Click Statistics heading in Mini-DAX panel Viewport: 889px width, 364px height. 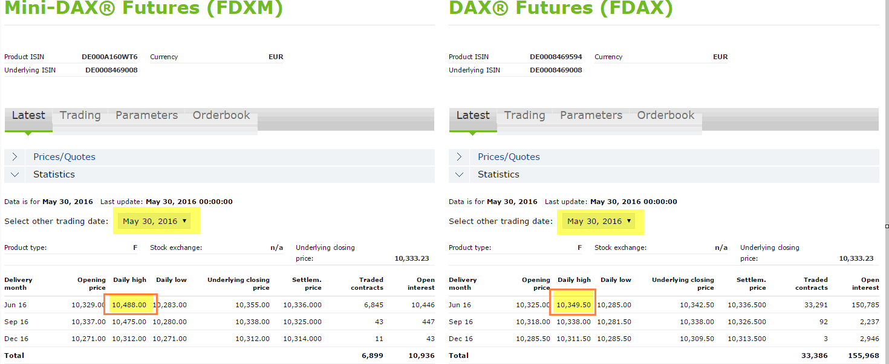click(54, 174)
